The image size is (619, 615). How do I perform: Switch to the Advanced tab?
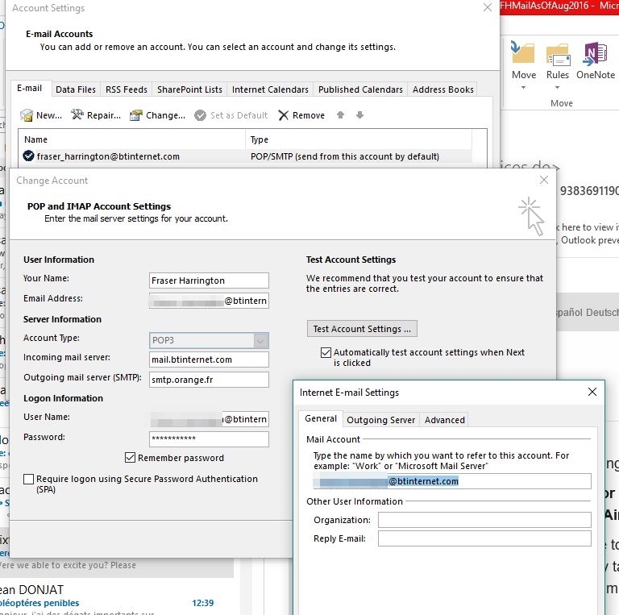(x=445, y=419)
